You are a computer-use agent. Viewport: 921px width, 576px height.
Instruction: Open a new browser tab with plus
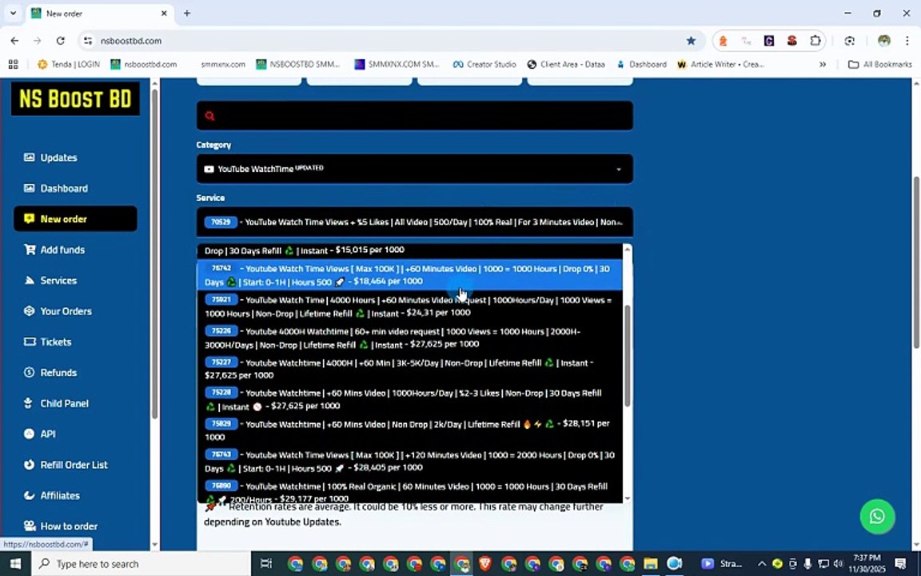(x=187, y=13)
